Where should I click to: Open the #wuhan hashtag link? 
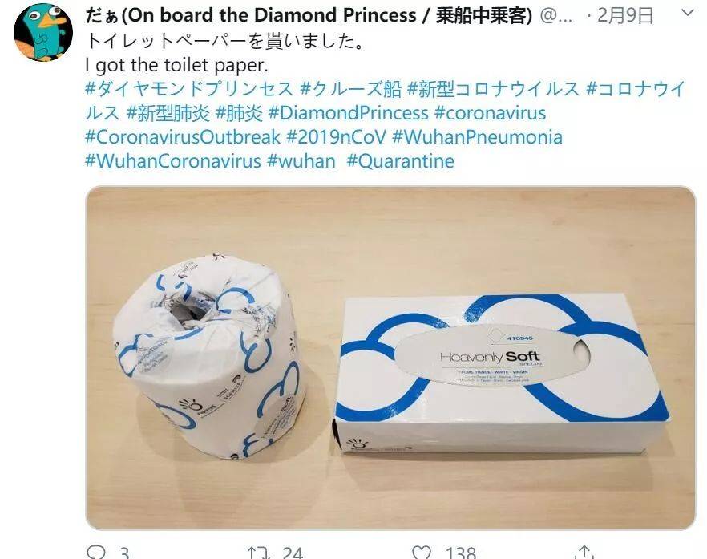click(x=301, y=160)
